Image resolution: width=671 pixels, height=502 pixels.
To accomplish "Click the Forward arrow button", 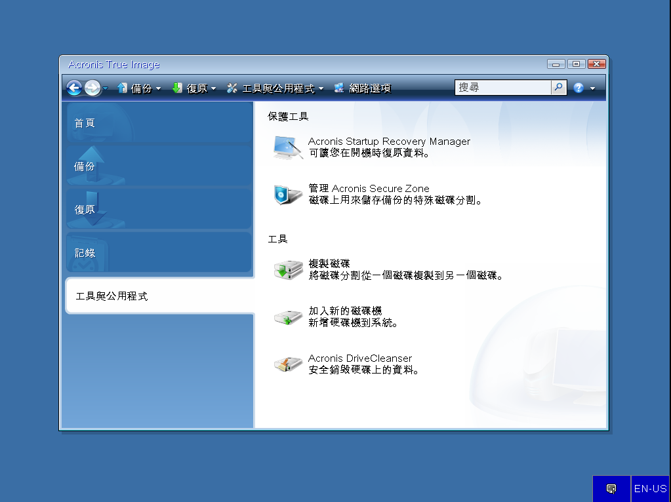I will (x=92, y=88).
